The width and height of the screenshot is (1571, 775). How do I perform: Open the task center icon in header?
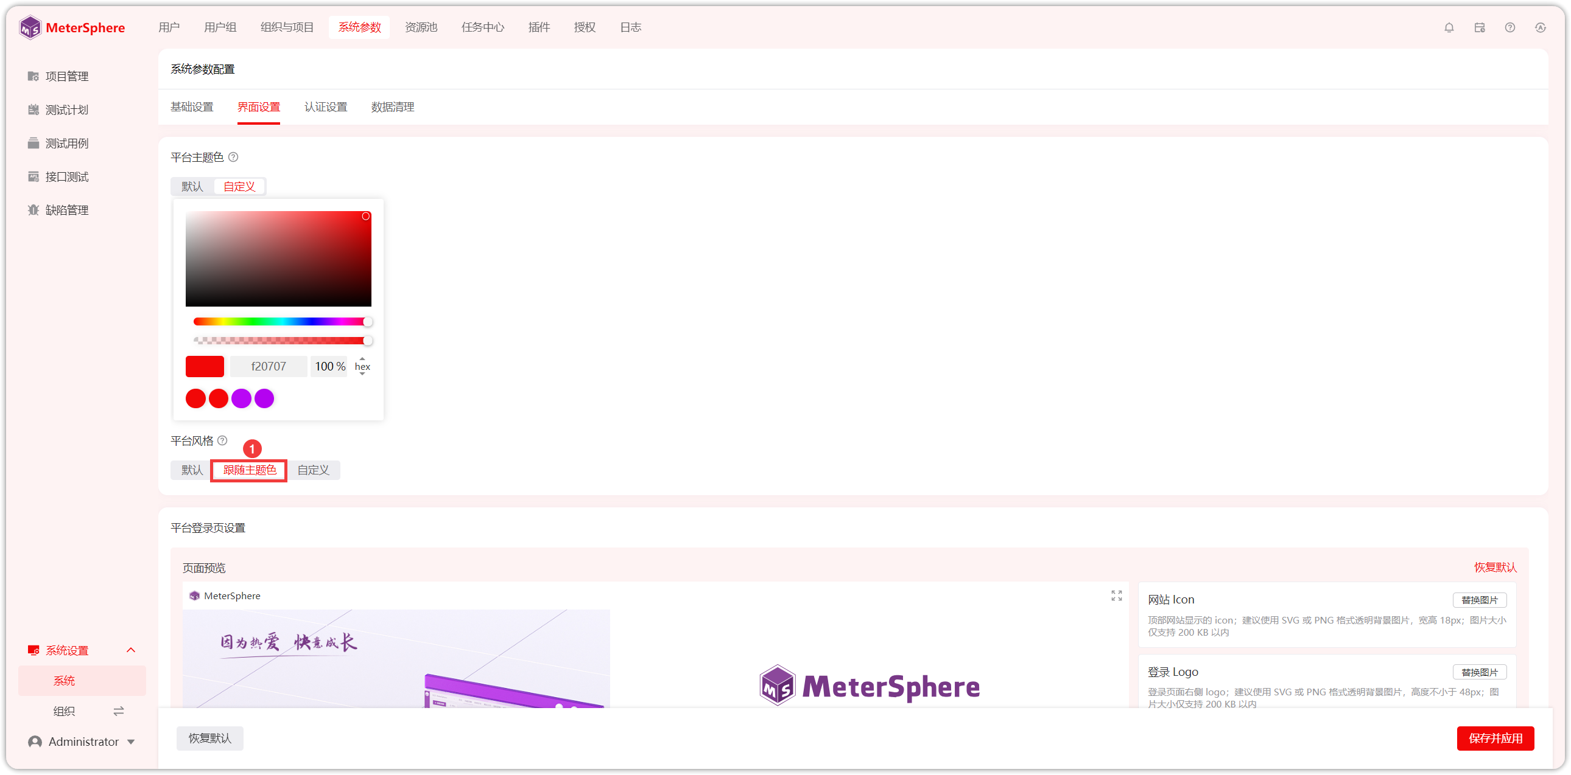(x=1479, y=27)
